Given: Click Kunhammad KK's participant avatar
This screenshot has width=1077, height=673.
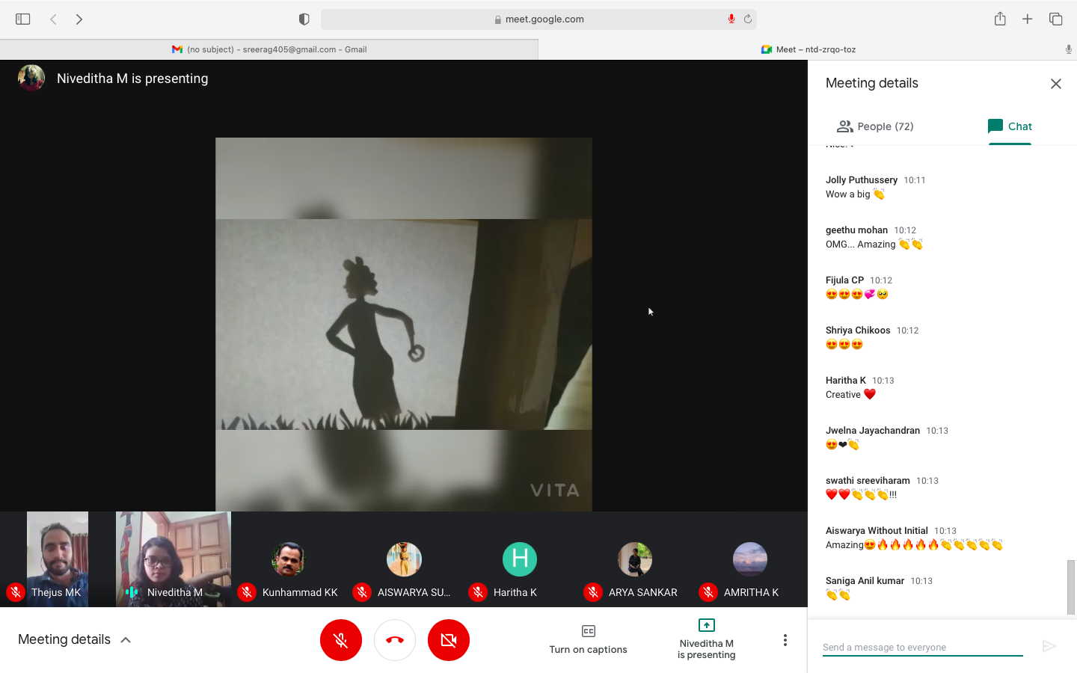Looking at the screenshot, I should click(x=289, y=559).
